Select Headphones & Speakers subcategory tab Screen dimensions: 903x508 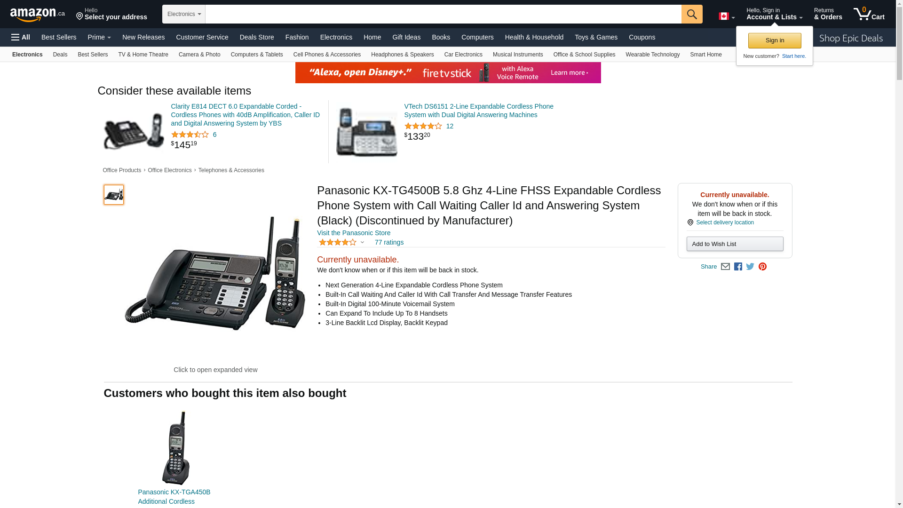[x=402, y=55]
